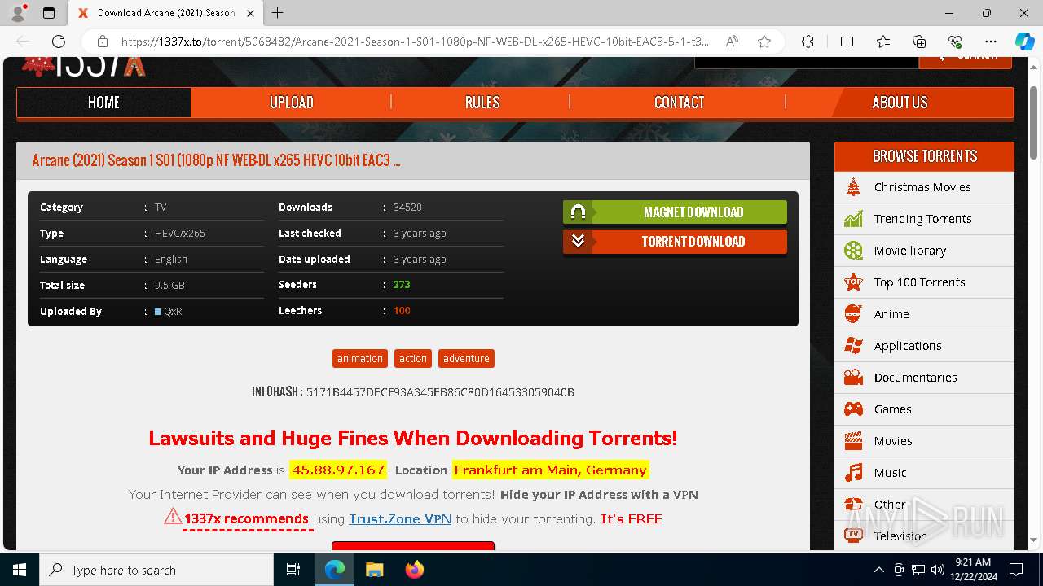Click the down-arrows icon on Torrent Download
Image resolution: width=1043 pixels, height=586 pixels.
(x=578, y=241)
